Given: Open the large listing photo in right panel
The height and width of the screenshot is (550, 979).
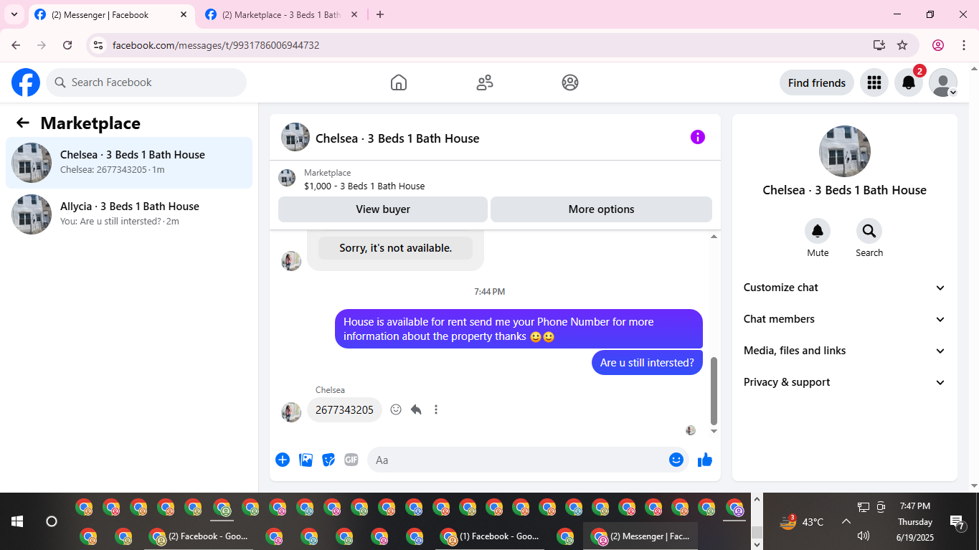Looking at the screenshot, I should pos(845,151).
